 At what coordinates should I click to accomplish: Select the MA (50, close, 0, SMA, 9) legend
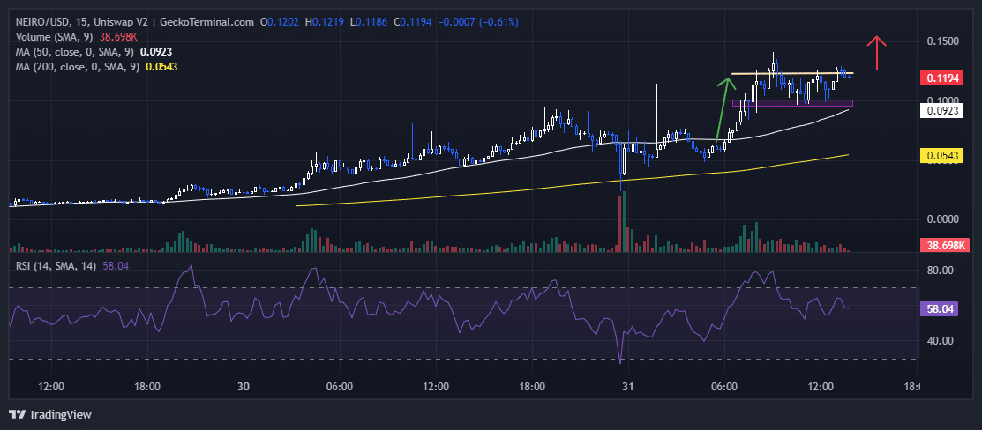[77, 51]
